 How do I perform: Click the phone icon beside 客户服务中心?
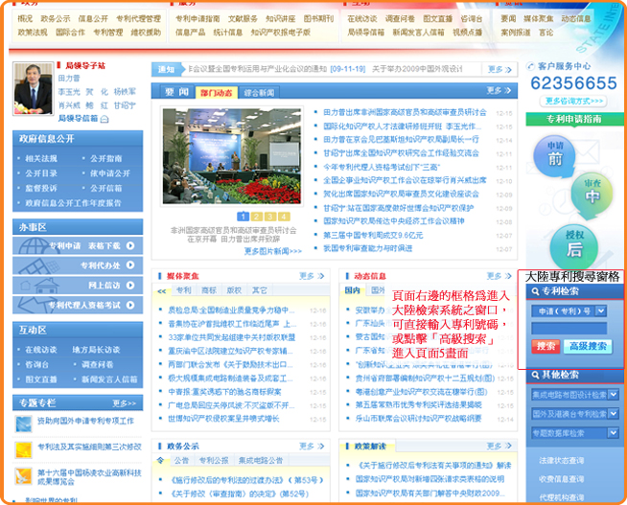click(530, 66)
